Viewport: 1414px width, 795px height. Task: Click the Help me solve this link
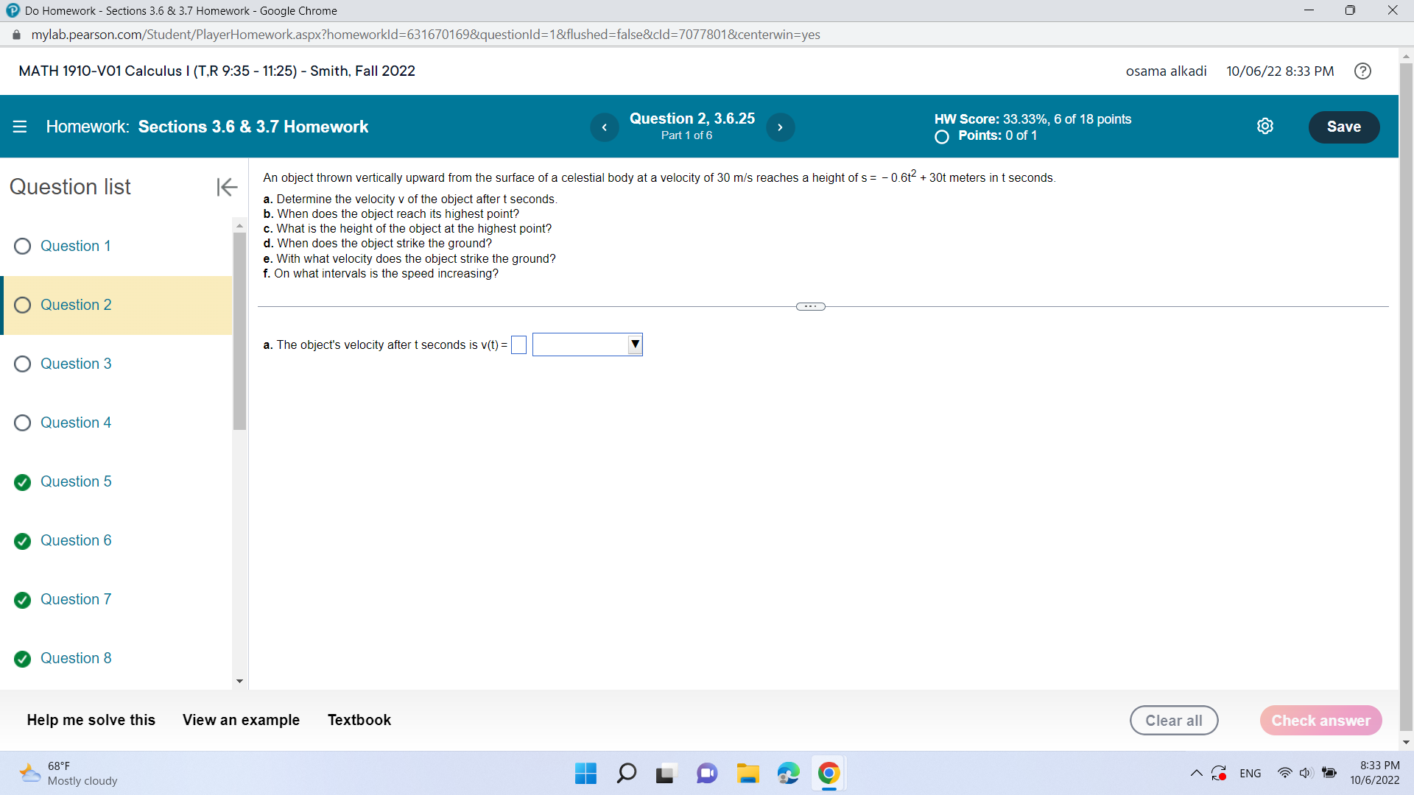[x=91, y=720]
